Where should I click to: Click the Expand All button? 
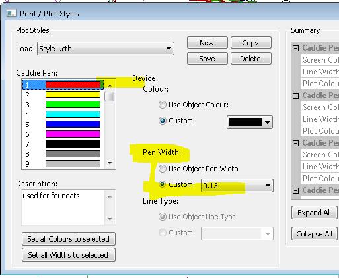[x=315, y=213]
